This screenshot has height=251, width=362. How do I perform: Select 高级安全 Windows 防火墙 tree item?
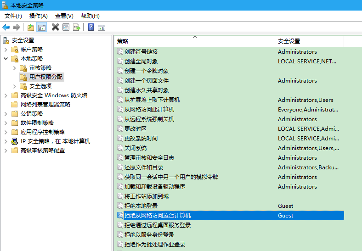coord(54,95)
